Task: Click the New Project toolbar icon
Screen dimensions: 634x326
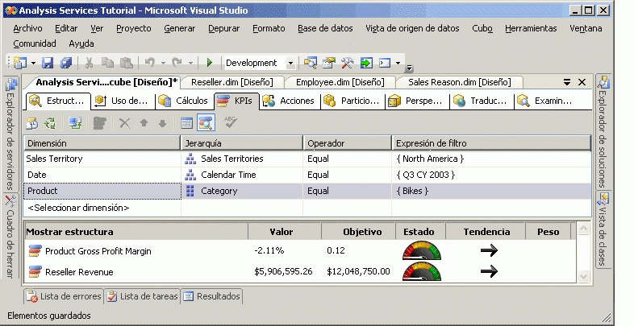Action: coord(20,63)
